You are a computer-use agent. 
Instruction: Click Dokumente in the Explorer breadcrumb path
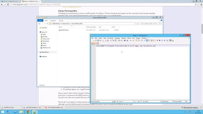point(66,24)
